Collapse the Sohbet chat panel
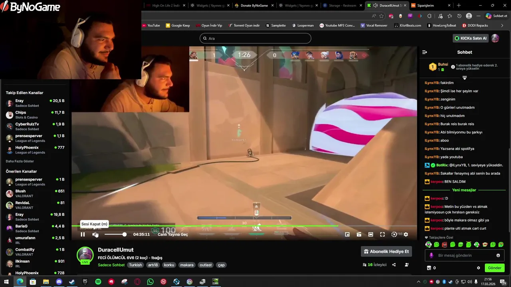Viewport: 511px width, 287px height. pyautogui.click(x=425, y=52)
